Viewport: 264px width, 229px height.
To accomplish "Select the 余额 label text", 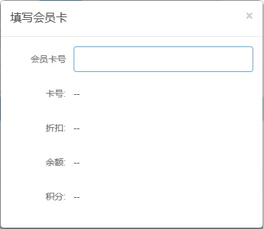I will point(56,162).
